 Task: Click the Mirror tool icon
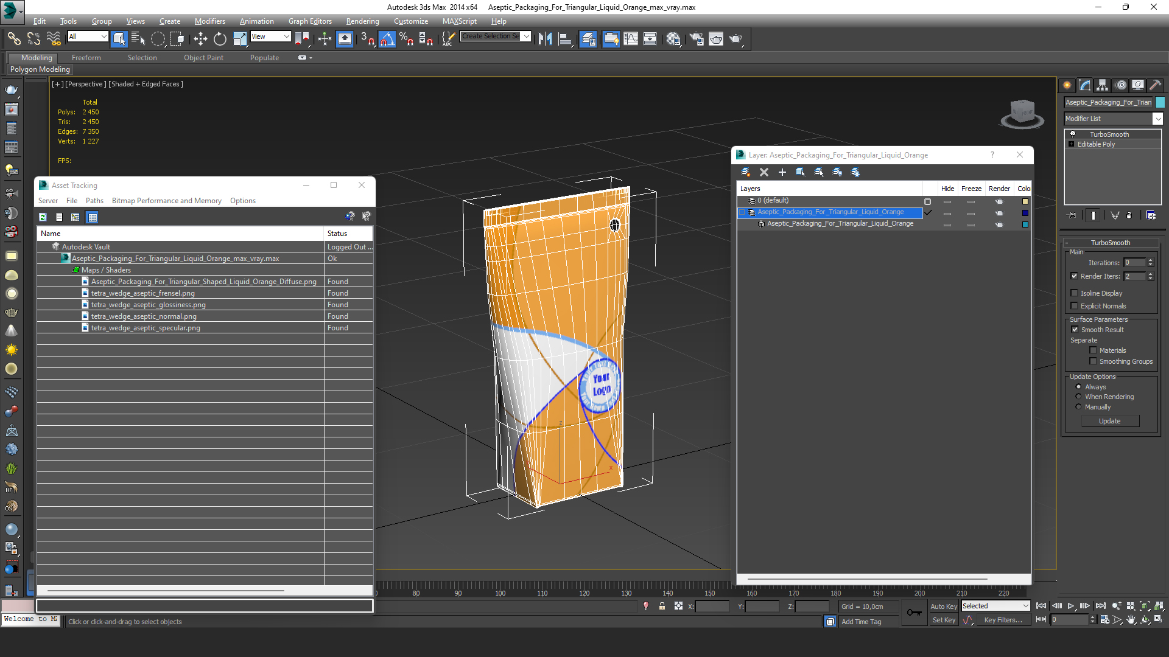tap(545, 39)
